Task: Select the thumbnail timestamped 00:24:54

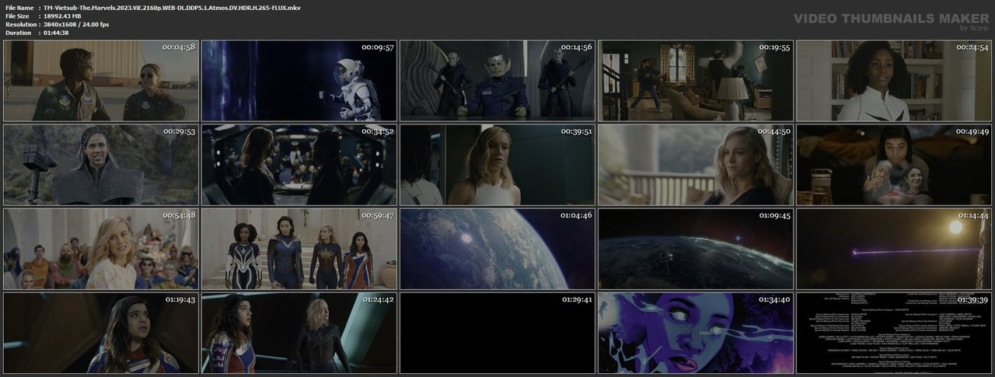Action: click(x=893, y=80)
